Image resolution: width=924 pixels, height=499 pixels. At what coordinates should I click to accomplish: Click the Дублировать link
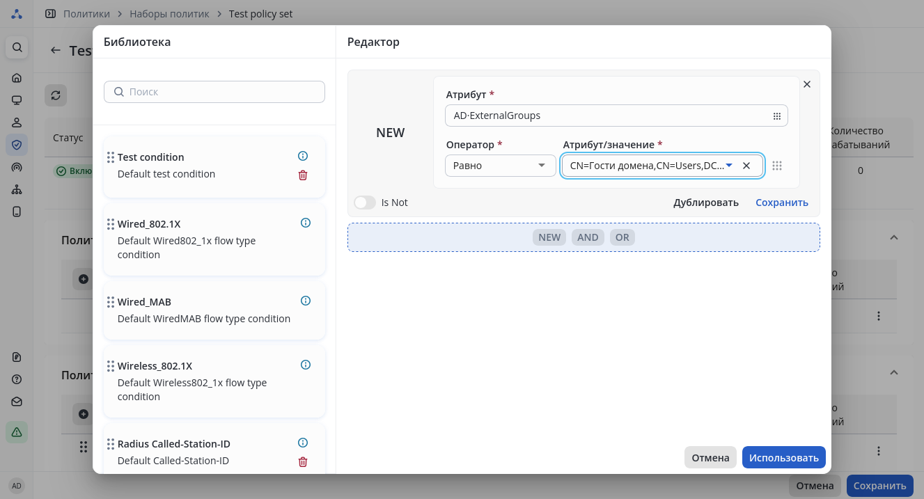point(705,203)
